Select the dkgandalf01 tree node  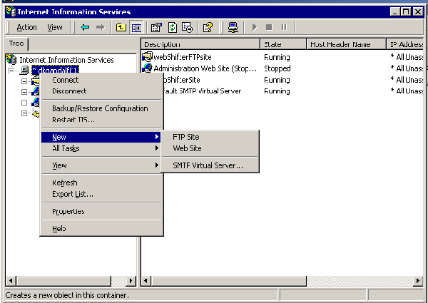coord(55,70)
